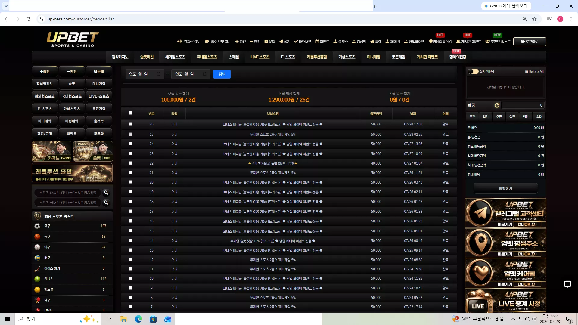Click the betting amount input field
Image resolution: width=578 pixels, height=325 pixels.
(x=523, y=105)
